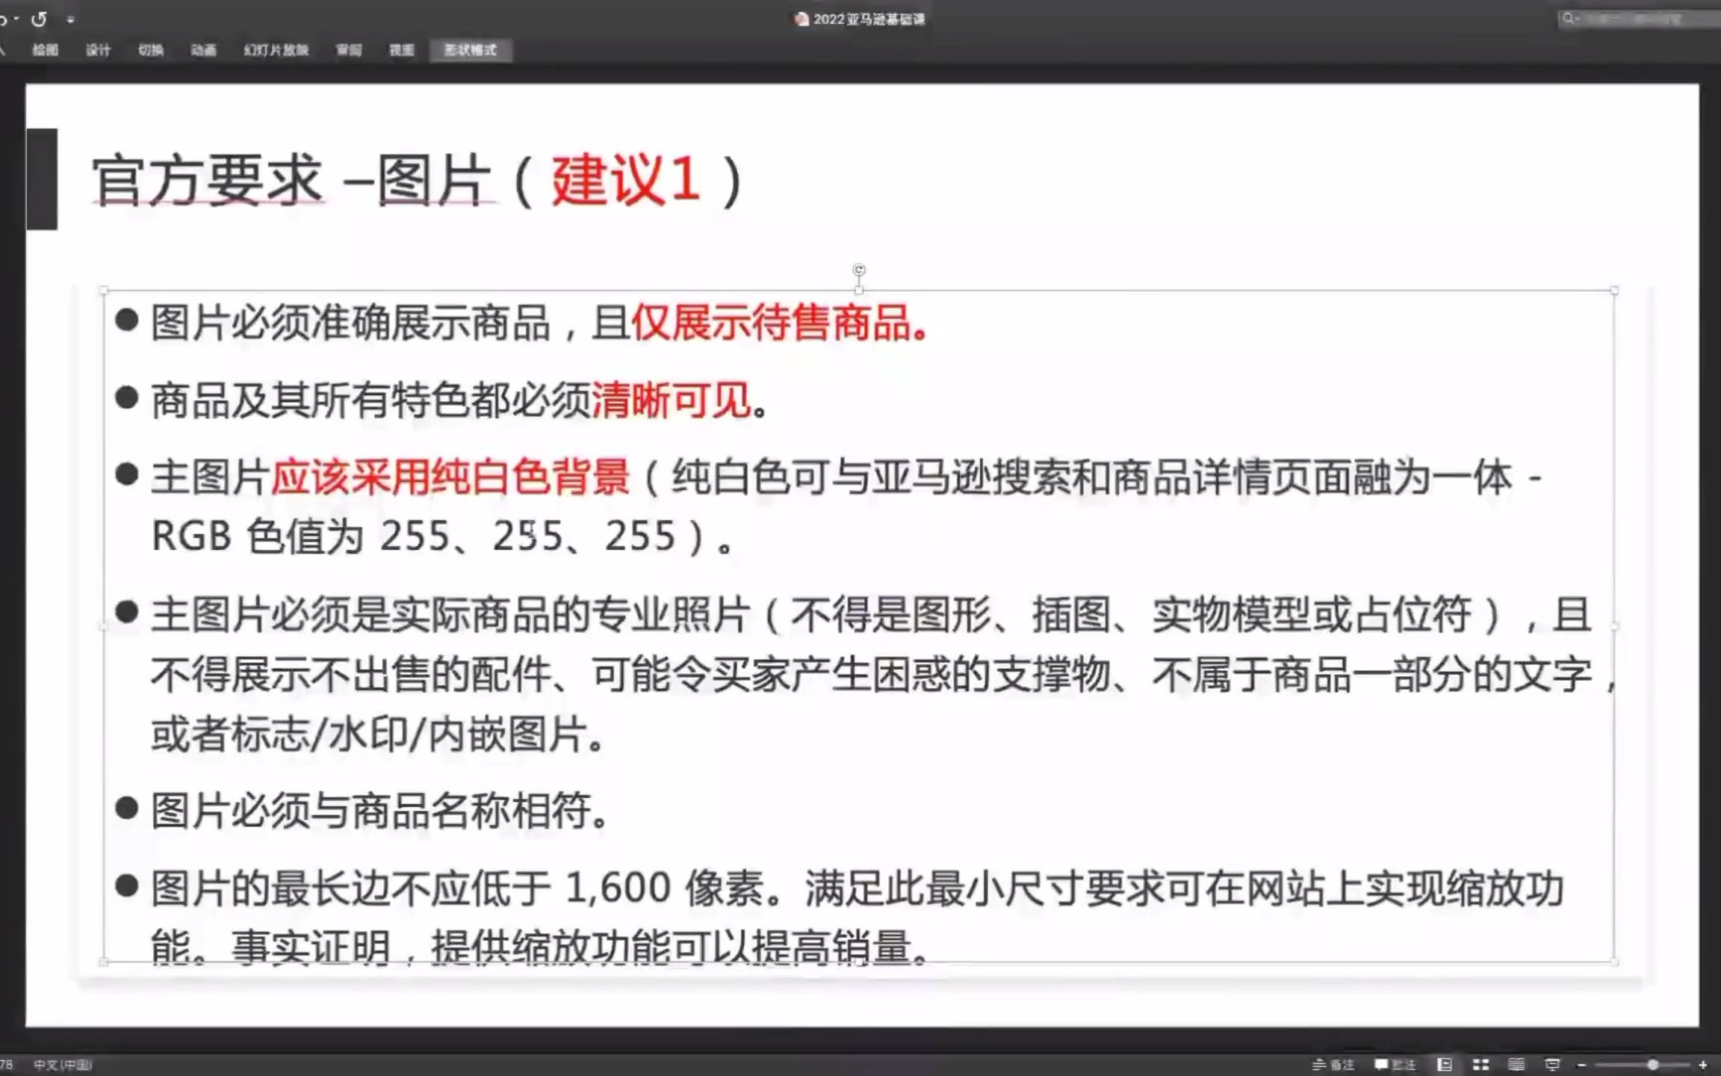The image size is (1721, 1076).
Task: Open the 审阅 (Review) tab
Action: (x=349, y=50)
